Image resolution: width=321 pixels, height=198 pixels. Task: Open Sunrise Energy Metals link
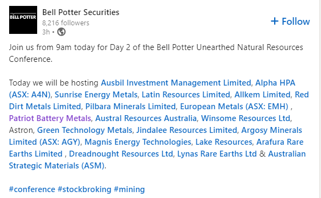click(96, 95)
